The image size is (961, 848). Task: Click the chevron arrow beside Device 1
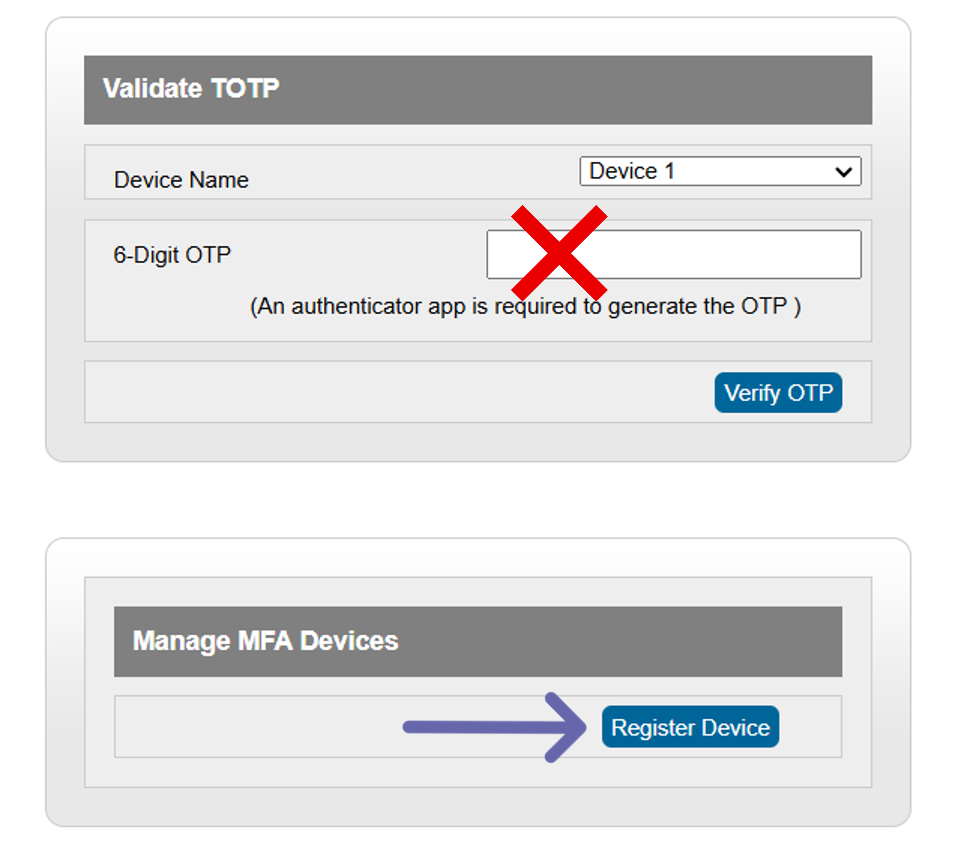click(843, 172)
